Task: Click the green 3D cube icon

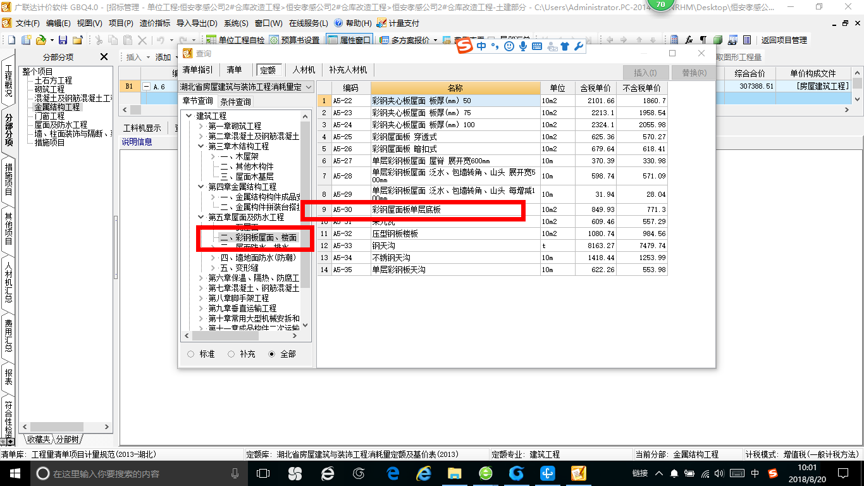Action: tap(718, 40)
